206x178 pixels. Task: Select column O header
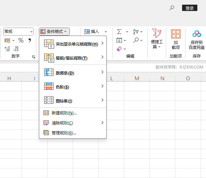click(188, 78)
